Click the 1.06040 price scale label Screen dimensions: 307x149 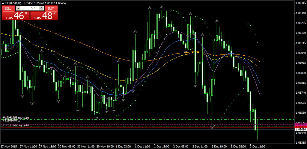(300, 53)
